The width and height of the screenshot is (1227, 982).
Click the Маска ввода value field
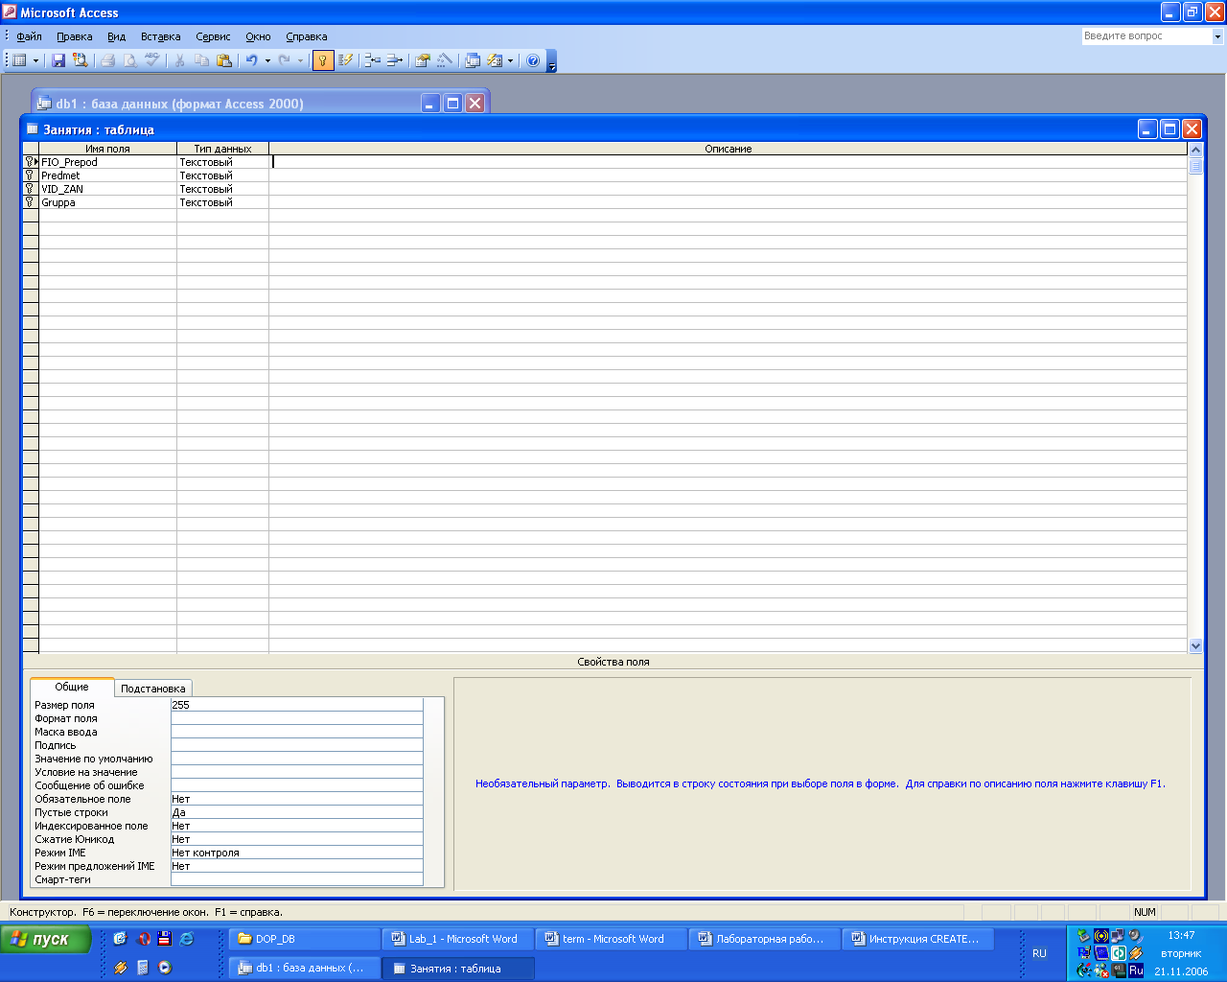pos(296,732)
